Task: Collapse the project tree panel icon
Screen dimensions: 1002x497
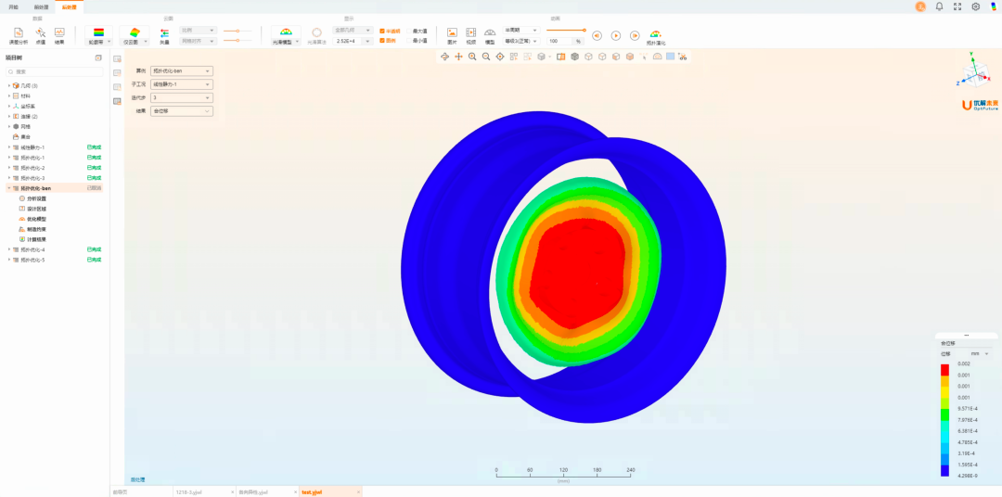Action: [97, 57]
